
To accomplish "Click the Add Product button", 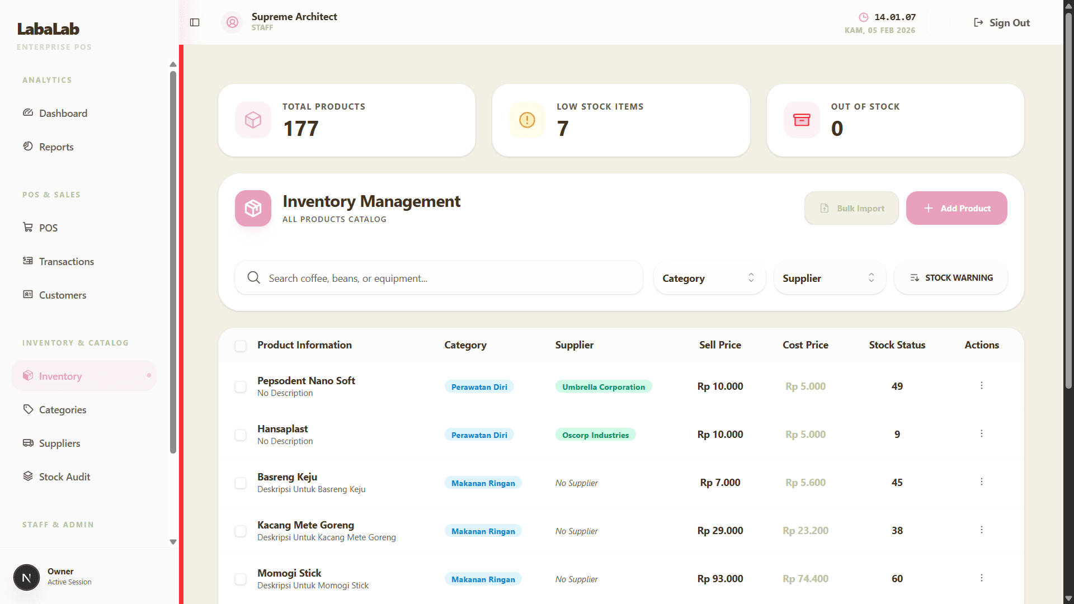I will 957,208.
